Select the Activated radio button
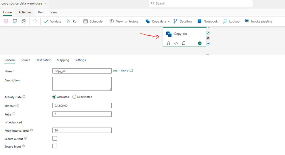Image resolution: width=285 pixels, height=155 pixels. click(54, 97)
